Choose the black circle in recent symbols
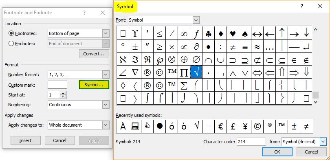Image resolution: width=330 pixels, height=160 pixels. click(160, 126)
